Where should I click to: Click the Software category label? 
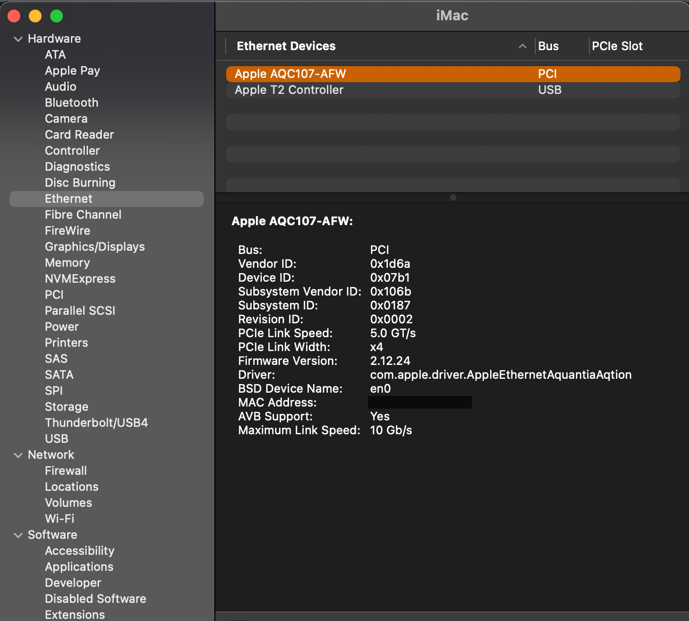click(52, 535)
